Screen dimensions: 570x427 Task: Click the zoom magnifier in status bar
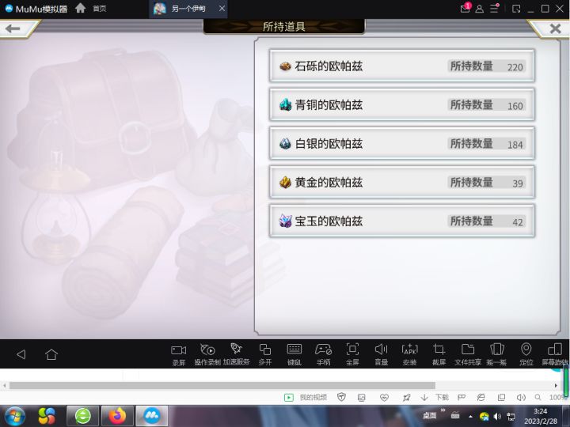(x=538, y=397)
